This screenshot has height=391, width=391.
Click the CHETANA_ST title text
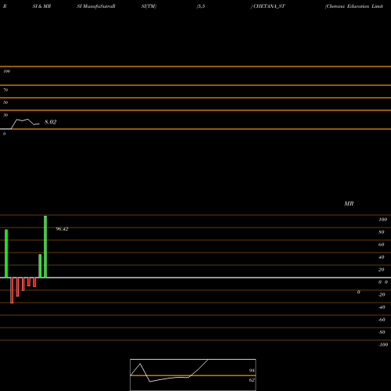(x=269, y=6)
